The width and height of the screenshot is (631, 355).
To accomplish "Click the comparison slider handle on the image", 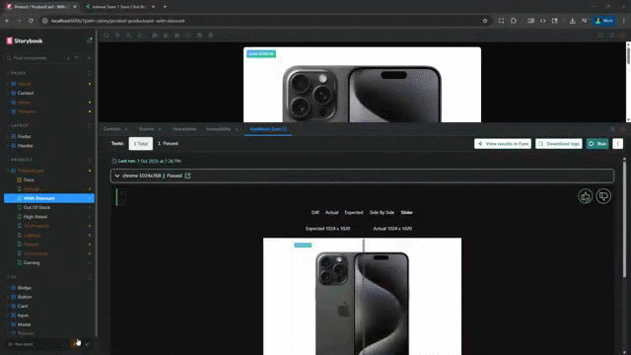I will point(364,296).
